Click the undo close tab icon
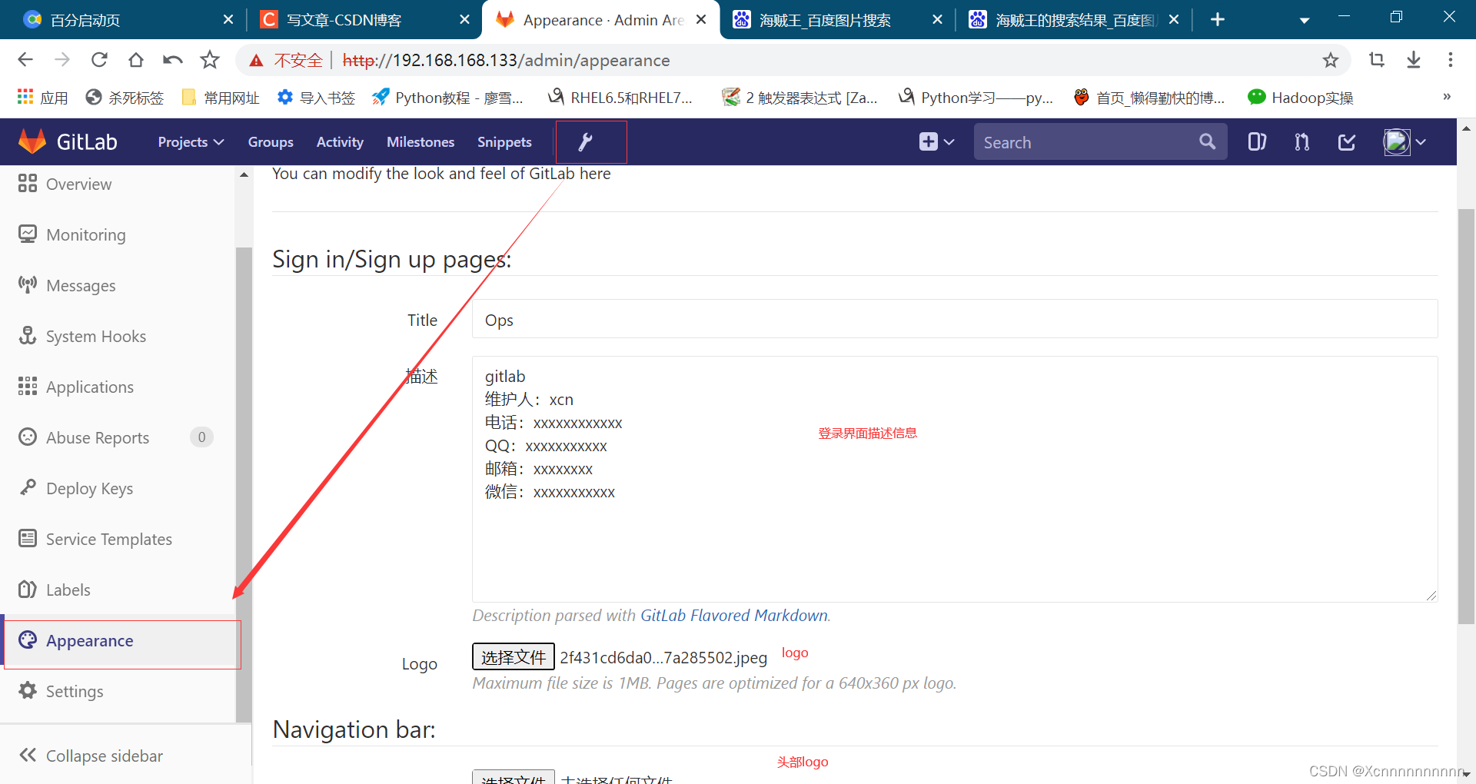The image size is (1476, 784). tap(173, 60)
